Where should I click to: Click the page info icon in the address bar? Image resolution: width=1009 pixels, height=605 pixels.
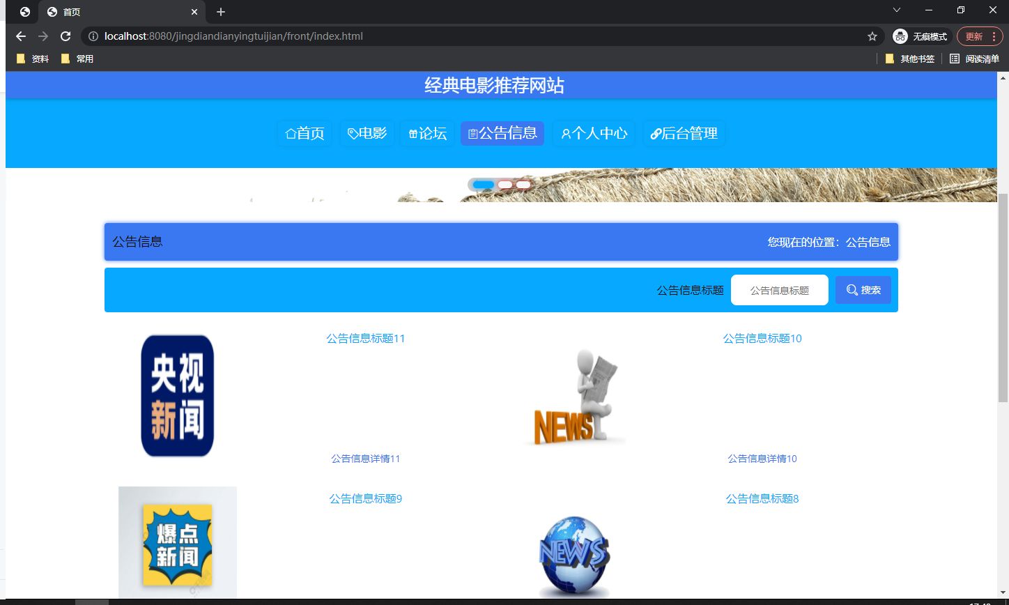click(x=93, y=36)
